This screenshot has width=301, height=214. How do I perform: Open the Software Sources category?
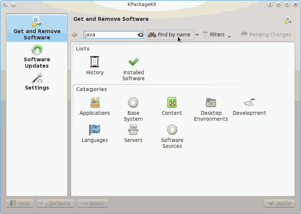click(x=172, y=136)
